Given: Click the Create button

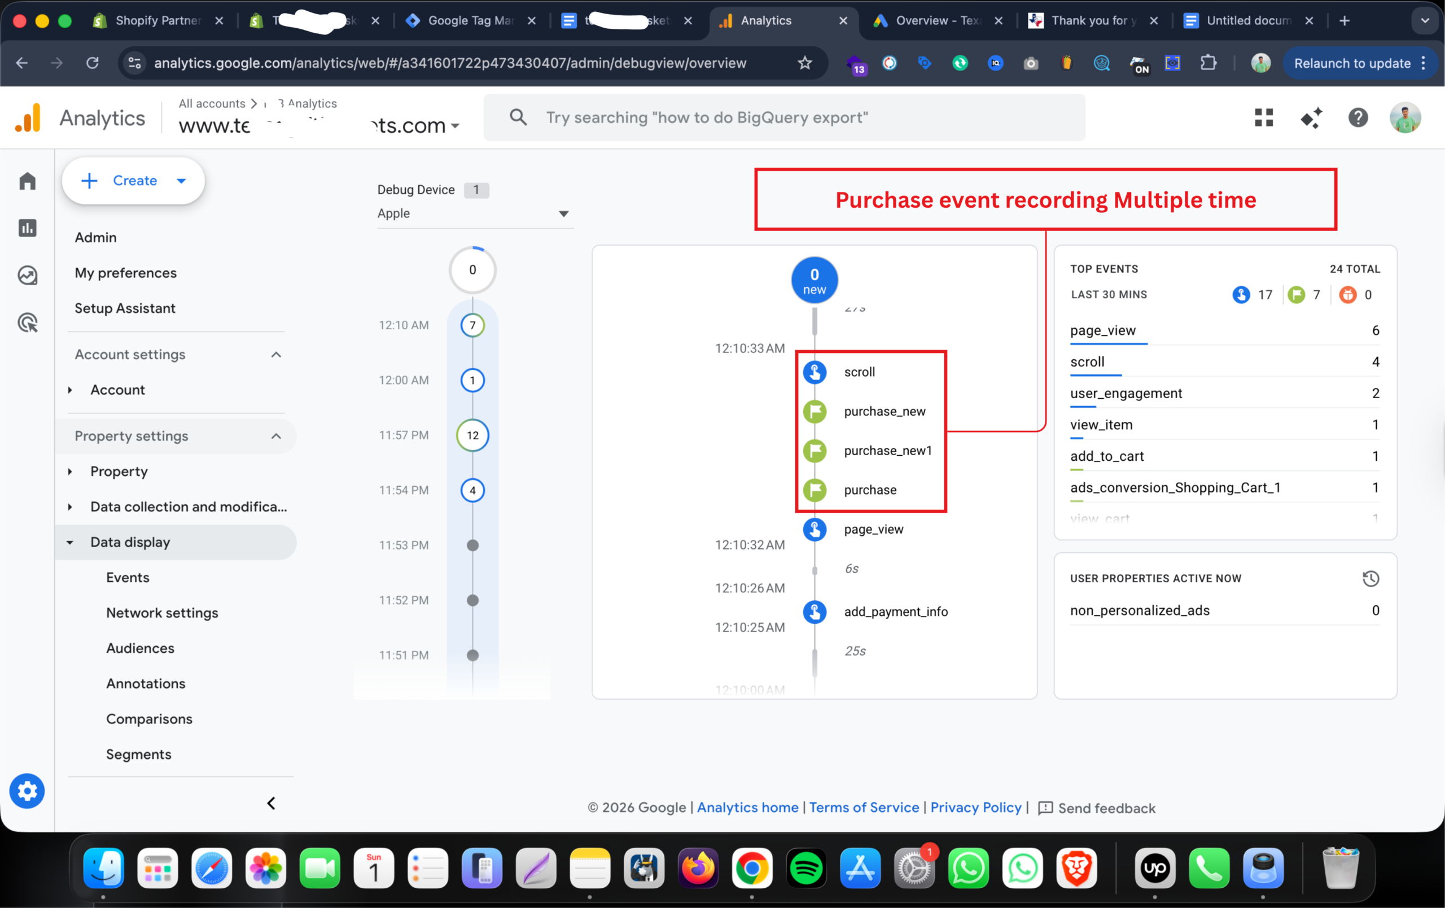Looking at the screenshot, I should pos(133,181).
